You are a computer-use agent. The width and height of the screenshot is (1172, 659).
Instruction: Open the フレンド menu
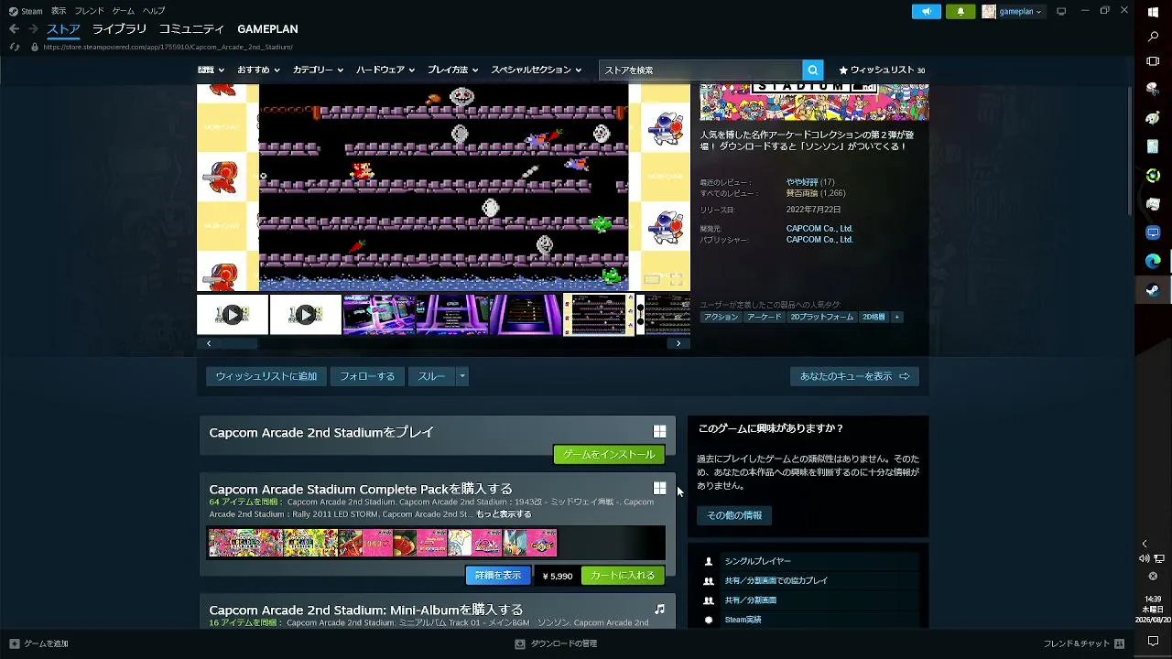pyautogui.click(x=89, y=11)
